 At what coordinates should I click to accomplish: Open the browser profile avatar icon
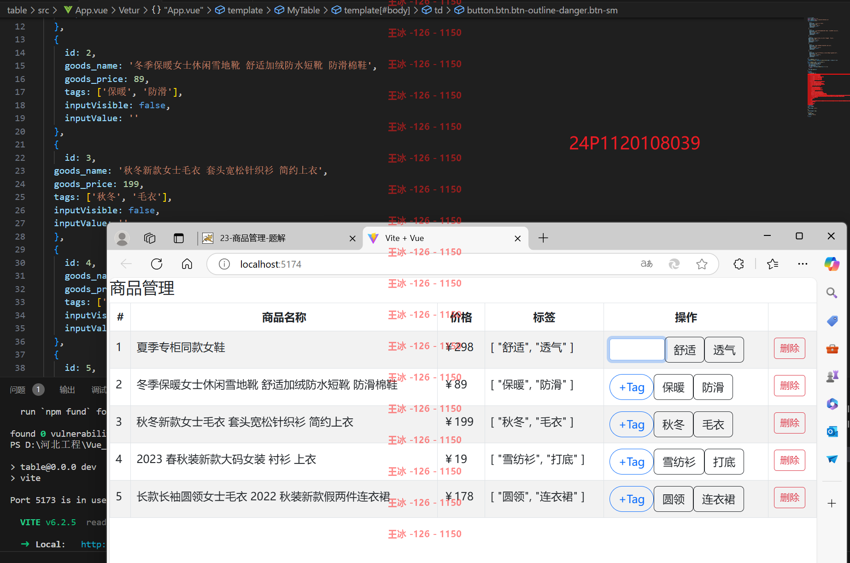122,238
